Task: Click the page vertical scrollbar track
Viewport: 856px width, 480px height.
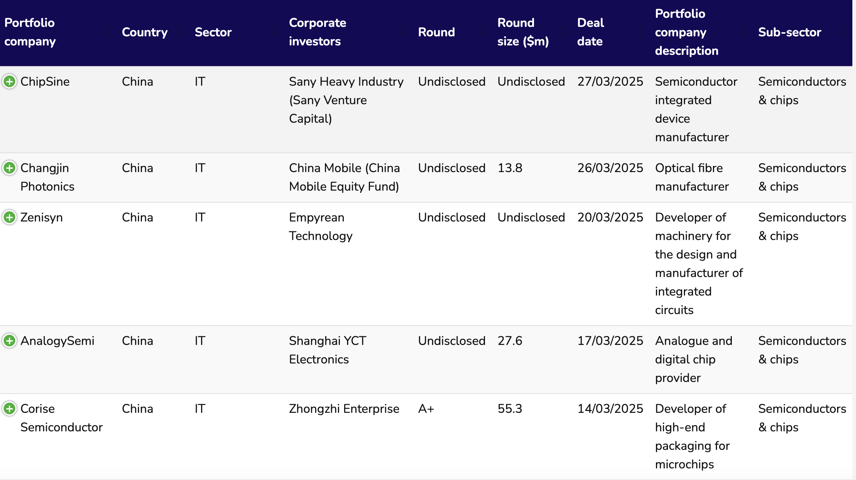Action: point(854,240)
